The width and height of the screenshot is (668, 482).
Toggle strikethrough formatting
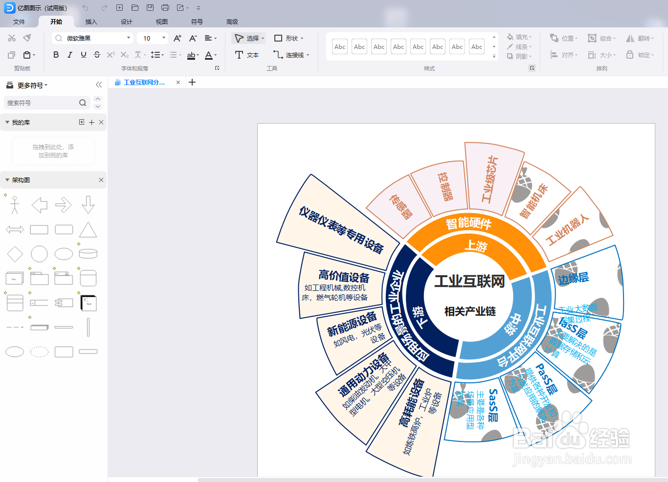point(97,55)
